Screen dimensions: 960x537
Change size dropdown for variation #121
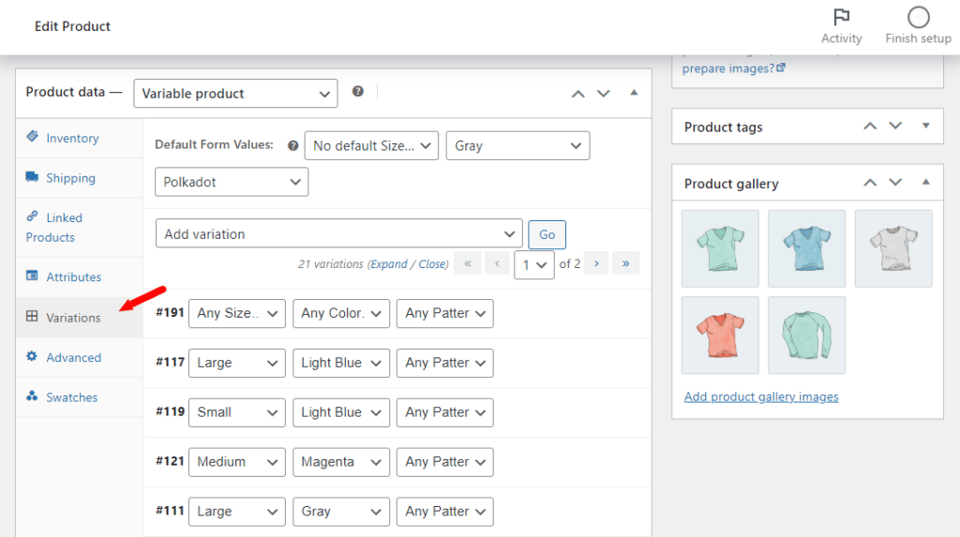236,462
